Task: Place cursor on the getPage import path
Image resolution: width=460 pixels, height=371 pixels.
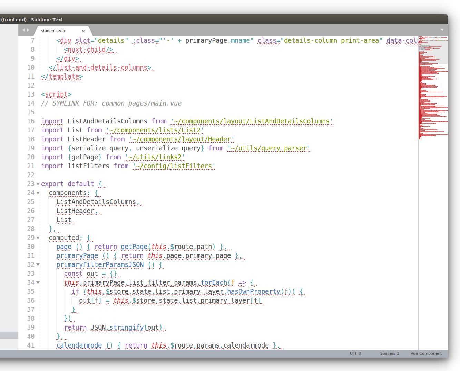Action: (x=155, y=157)
